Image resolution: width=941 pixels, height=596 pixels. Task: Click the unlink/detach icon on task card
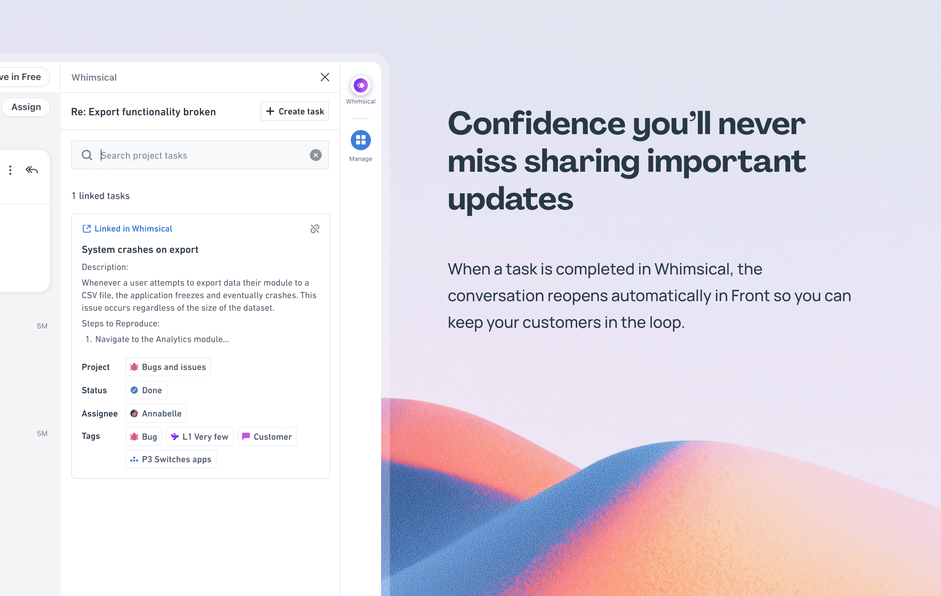tap(313, 228)
